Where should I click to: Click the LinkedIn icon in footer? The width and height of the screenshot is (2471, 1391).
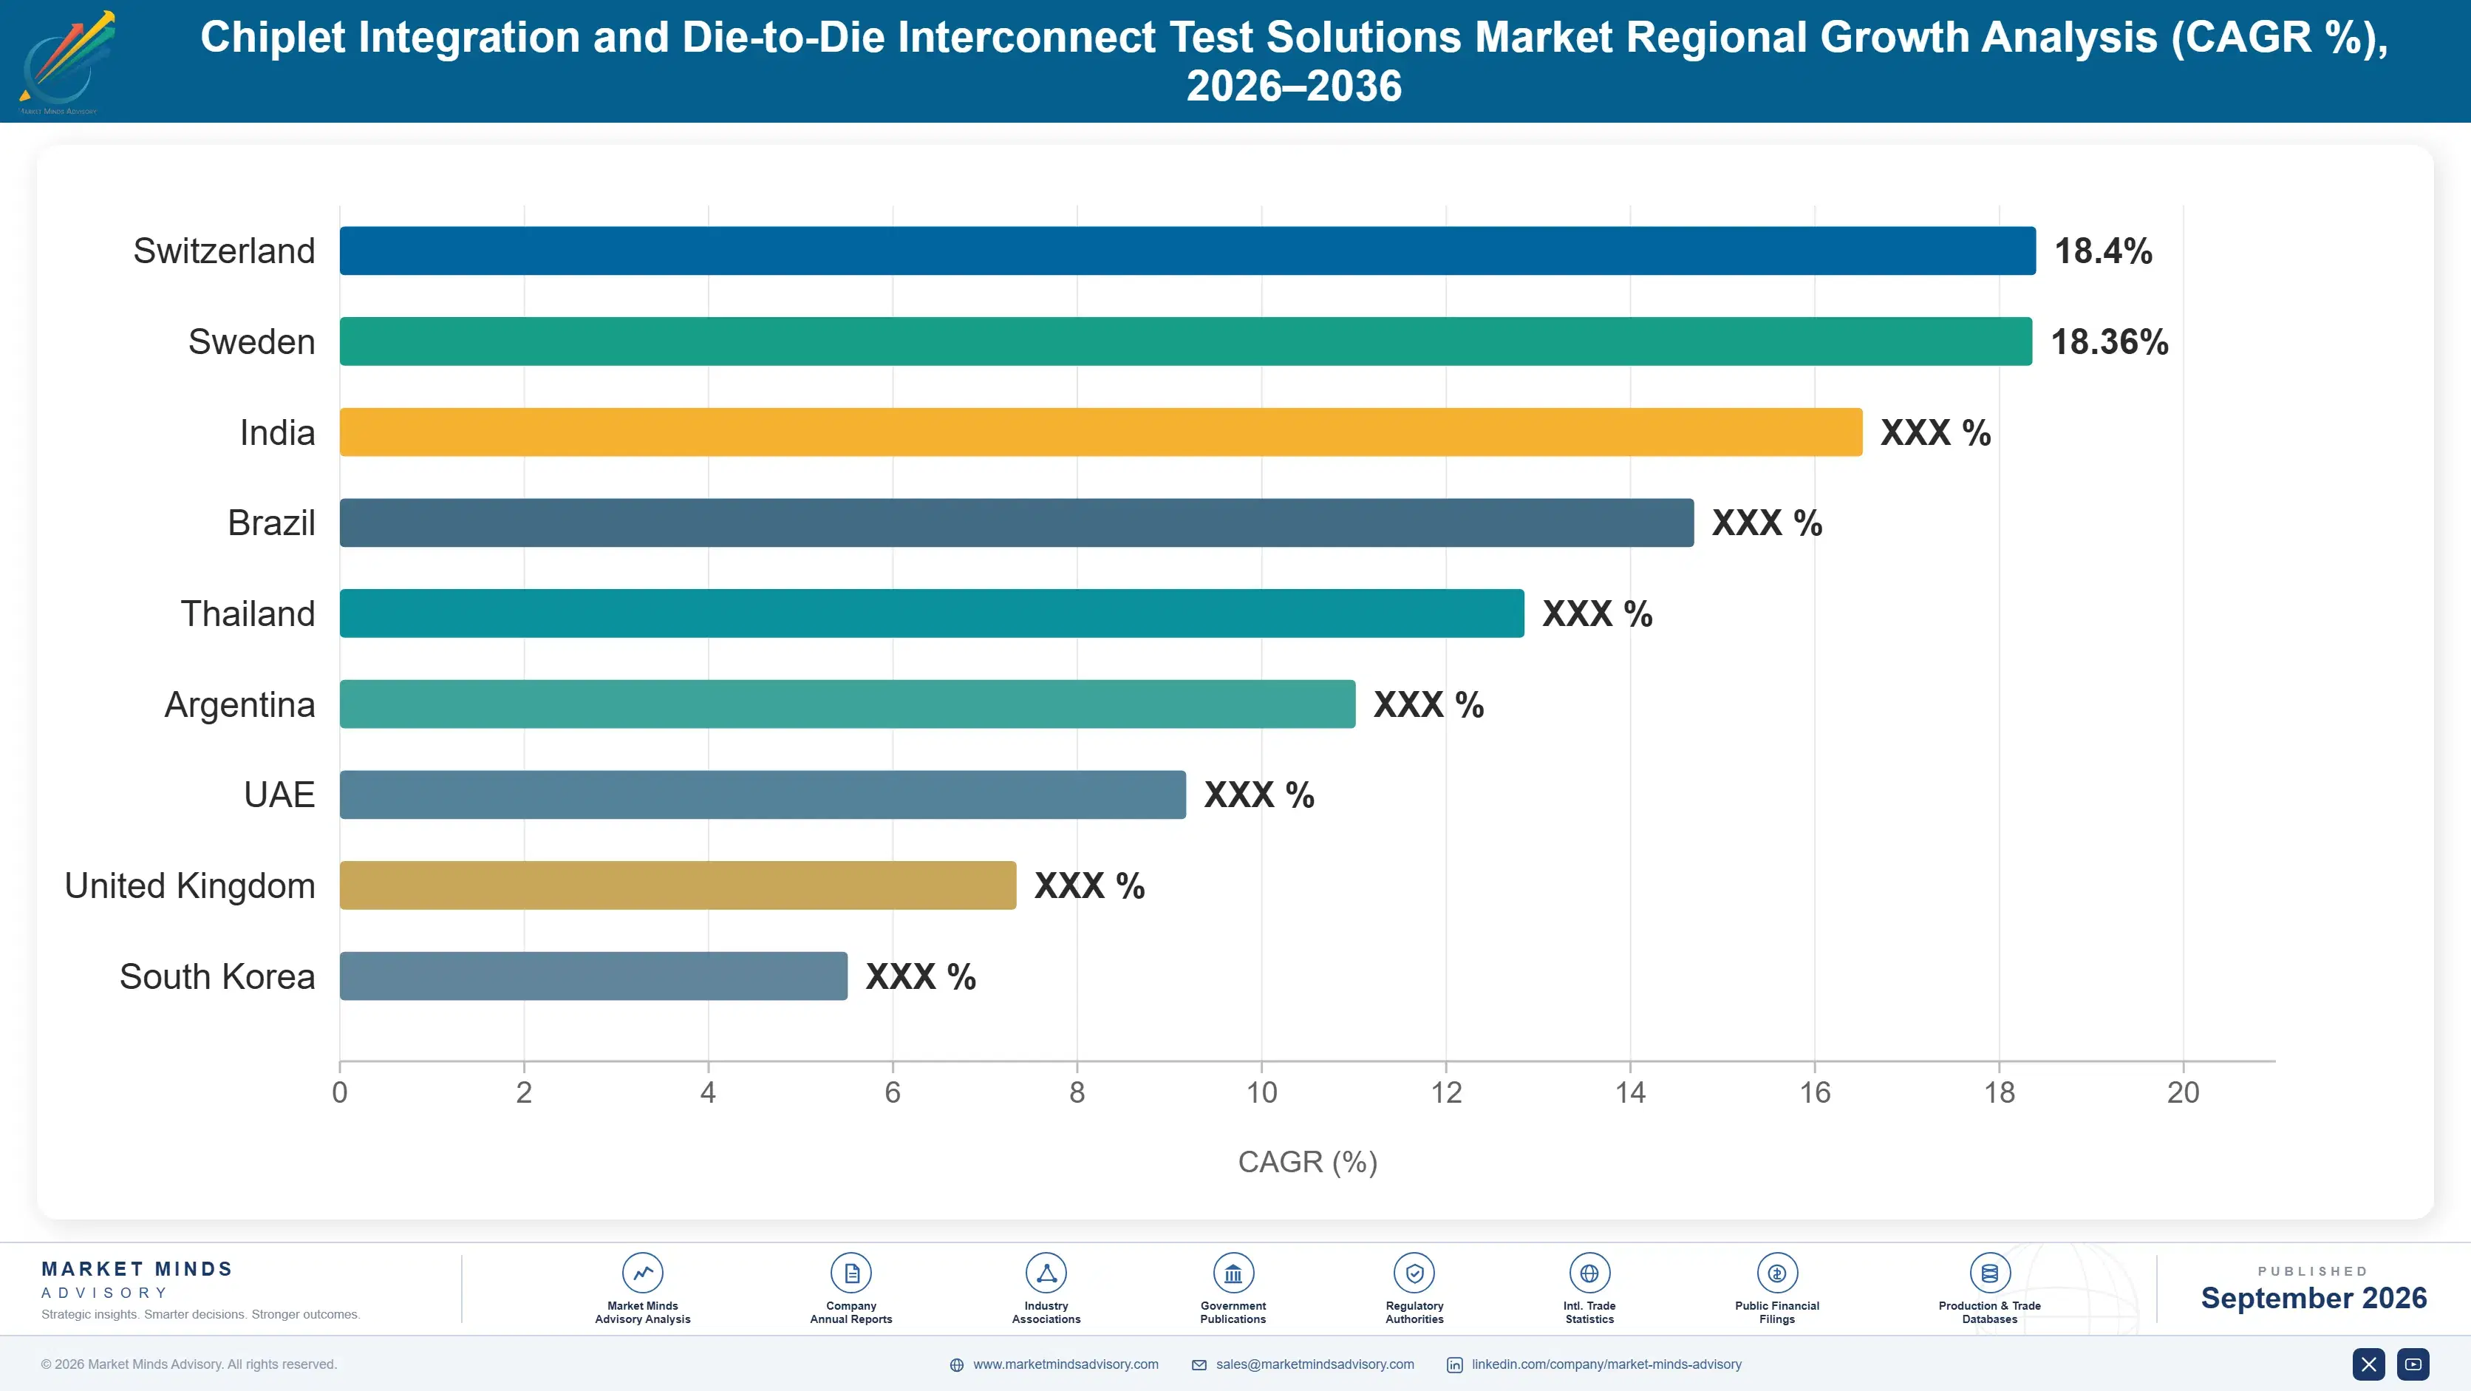pyautogui.click(x=1454, y=1365)
